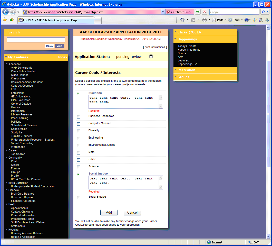272x246 pixels.
Task: Check the Computer Science checkbox
Action: (x=78, y=124)
